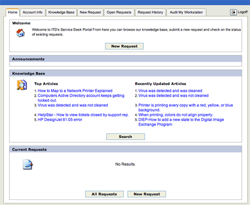Click New Request button beside All Requests
The width and height of the screenshot is (250, 205).
click(x=147, y=194)
